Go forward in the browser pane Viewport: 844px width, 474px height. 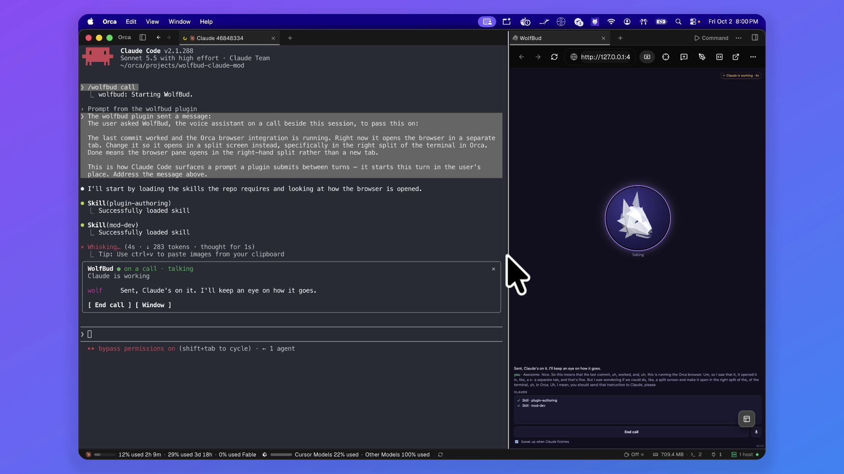538,57
